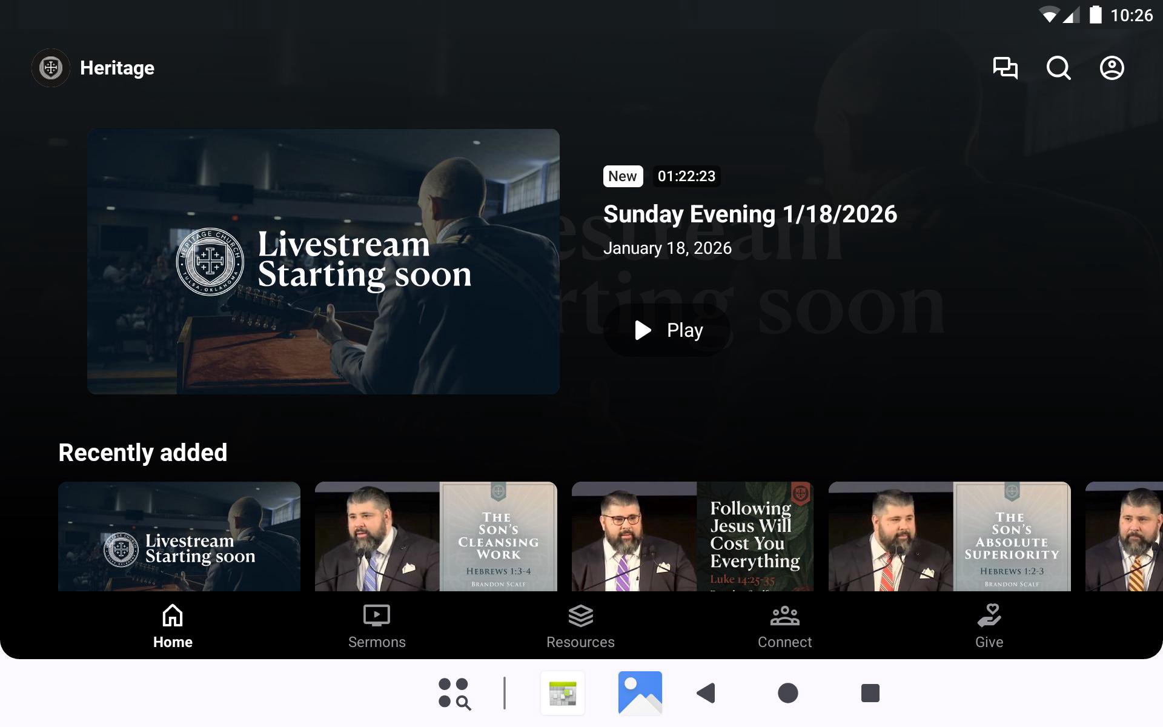Open the chat messages icon

[x=1005, y=68]
